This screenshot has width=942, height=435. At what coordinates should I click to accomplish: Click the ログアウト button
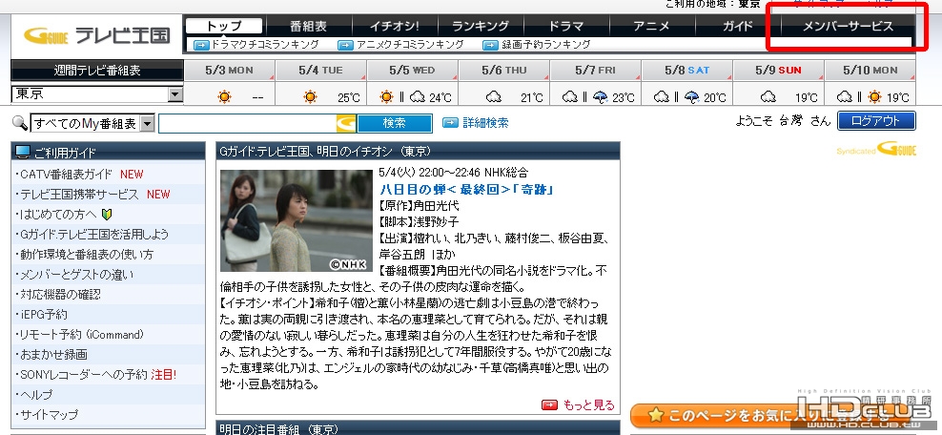876,121
